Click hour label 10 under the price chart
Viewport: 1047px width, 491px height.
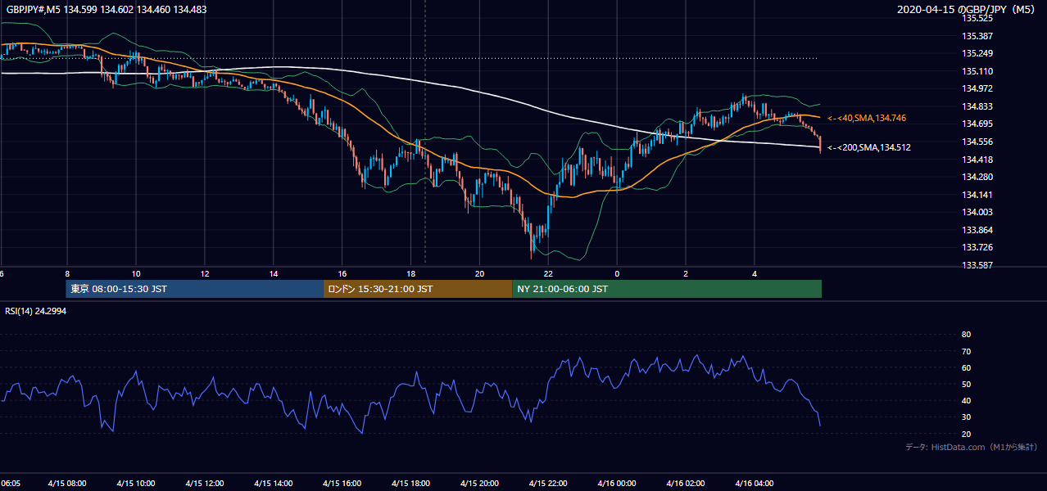tap(136, 274)
